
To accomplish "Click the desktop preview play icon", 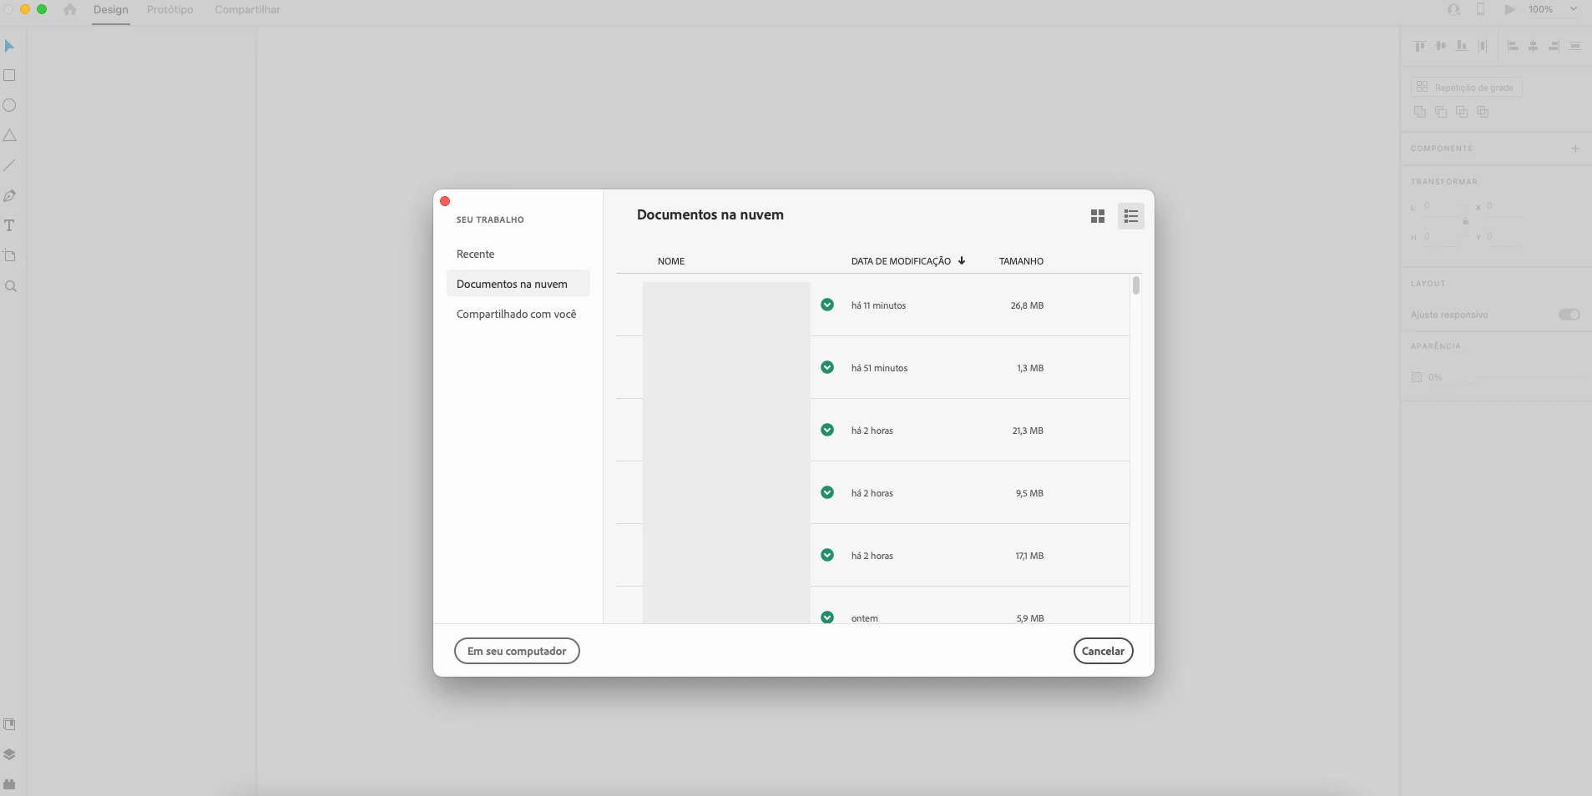I will coord(1509,9).
